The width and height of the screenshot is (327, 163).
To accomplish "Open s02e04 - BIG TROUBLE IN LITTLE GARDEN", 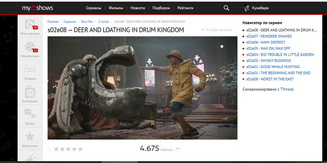I will point(280,54).
